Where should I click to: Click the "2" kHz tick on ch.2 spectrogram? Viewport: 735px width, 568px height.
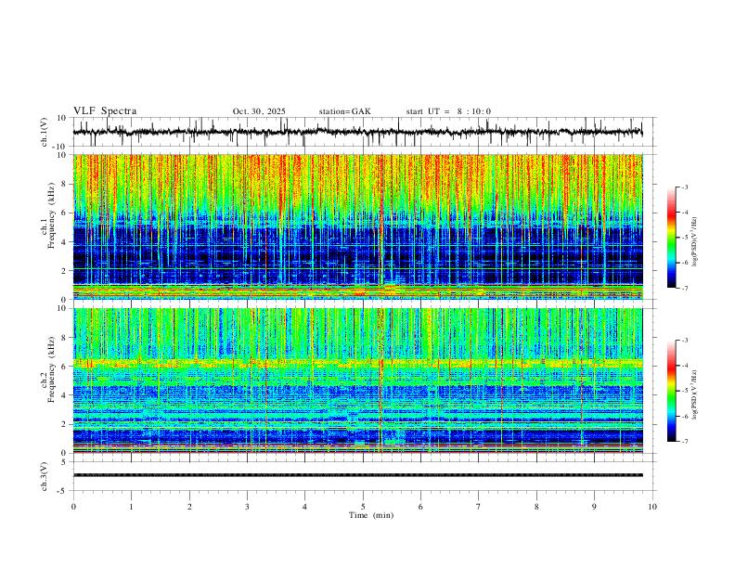pyautogui.click(x=63, y=424)
